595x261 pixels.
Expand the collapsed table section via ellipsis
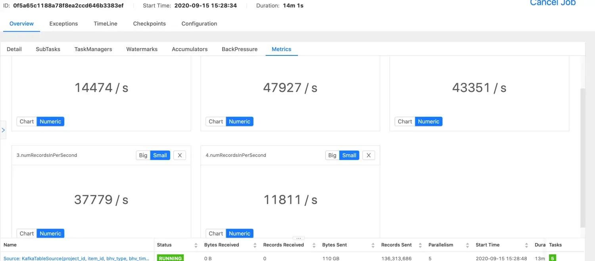298,238
